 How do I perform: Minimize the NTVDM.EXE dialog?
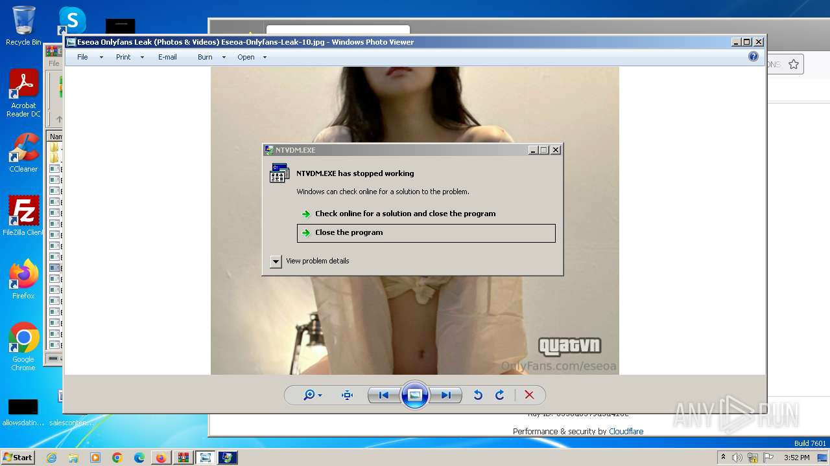(533, 150)
